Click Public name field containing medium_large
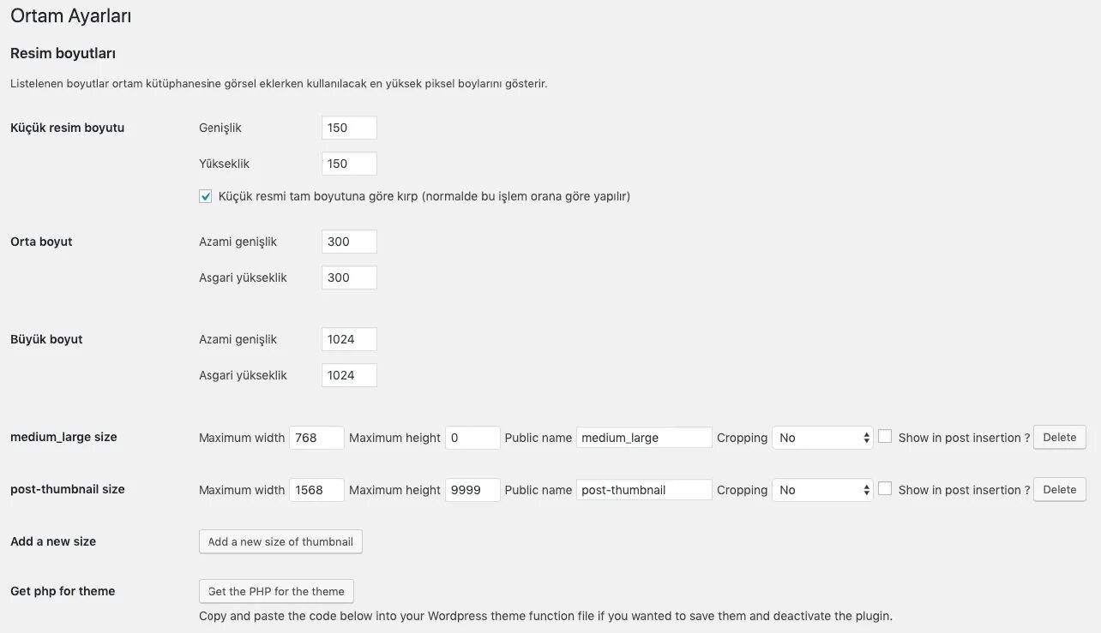 644,438
